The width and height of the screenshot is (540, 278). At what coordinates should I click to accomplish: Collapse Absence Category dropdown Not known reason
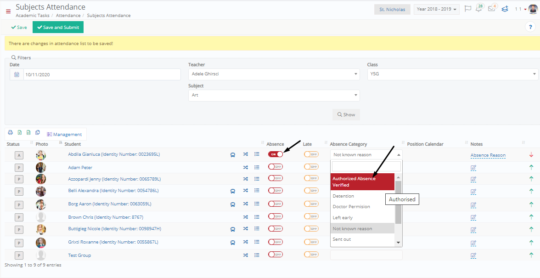pyautogui.click(x=366, y=155)
